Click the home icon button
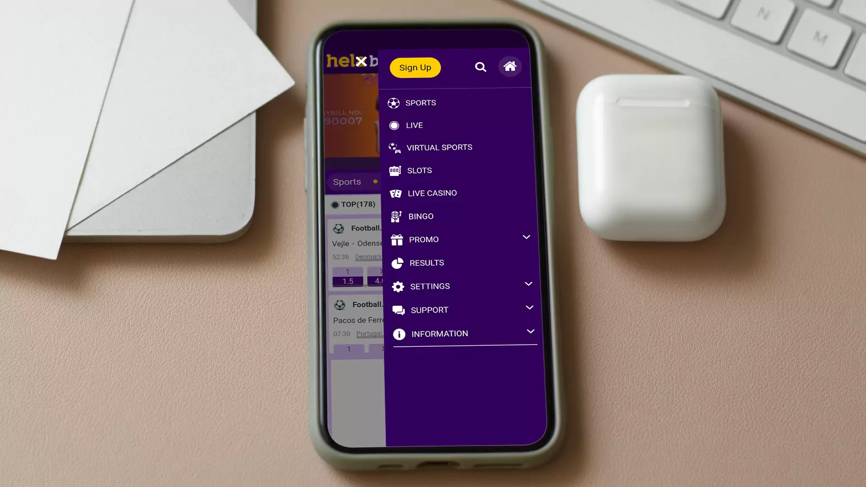 (x=510, y=67)
